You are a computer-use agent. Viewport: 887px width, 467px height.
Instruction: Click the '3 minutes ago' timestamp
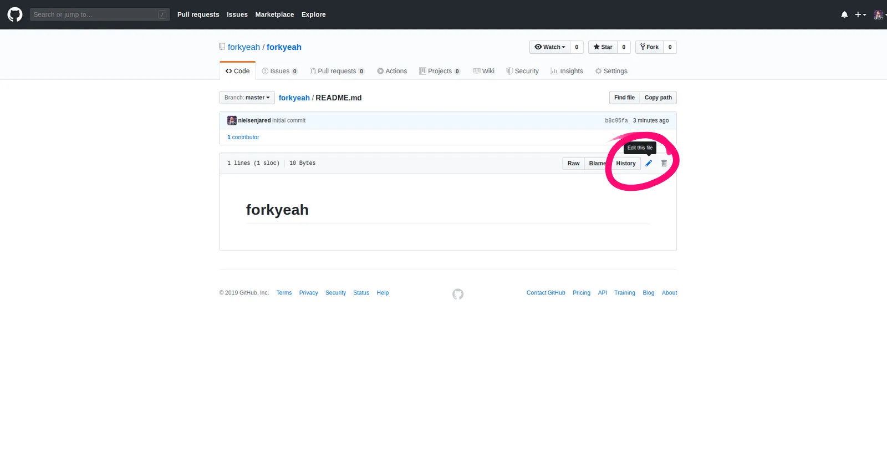651,120
